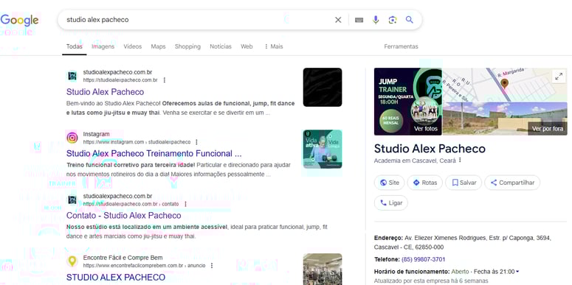Switch to the Imagens tab
Image resolution: width=572 pixels, height=285 pixels.
click(103, 46)
